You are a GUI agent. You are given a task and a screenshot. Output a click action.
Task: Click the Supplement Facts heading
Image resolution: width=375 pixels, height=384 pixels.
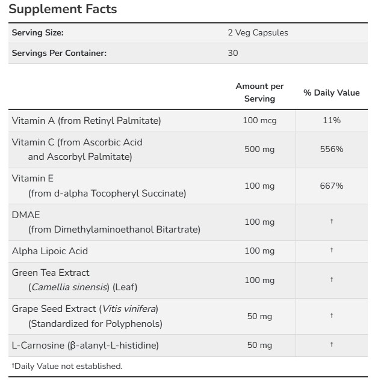(63, 9)
